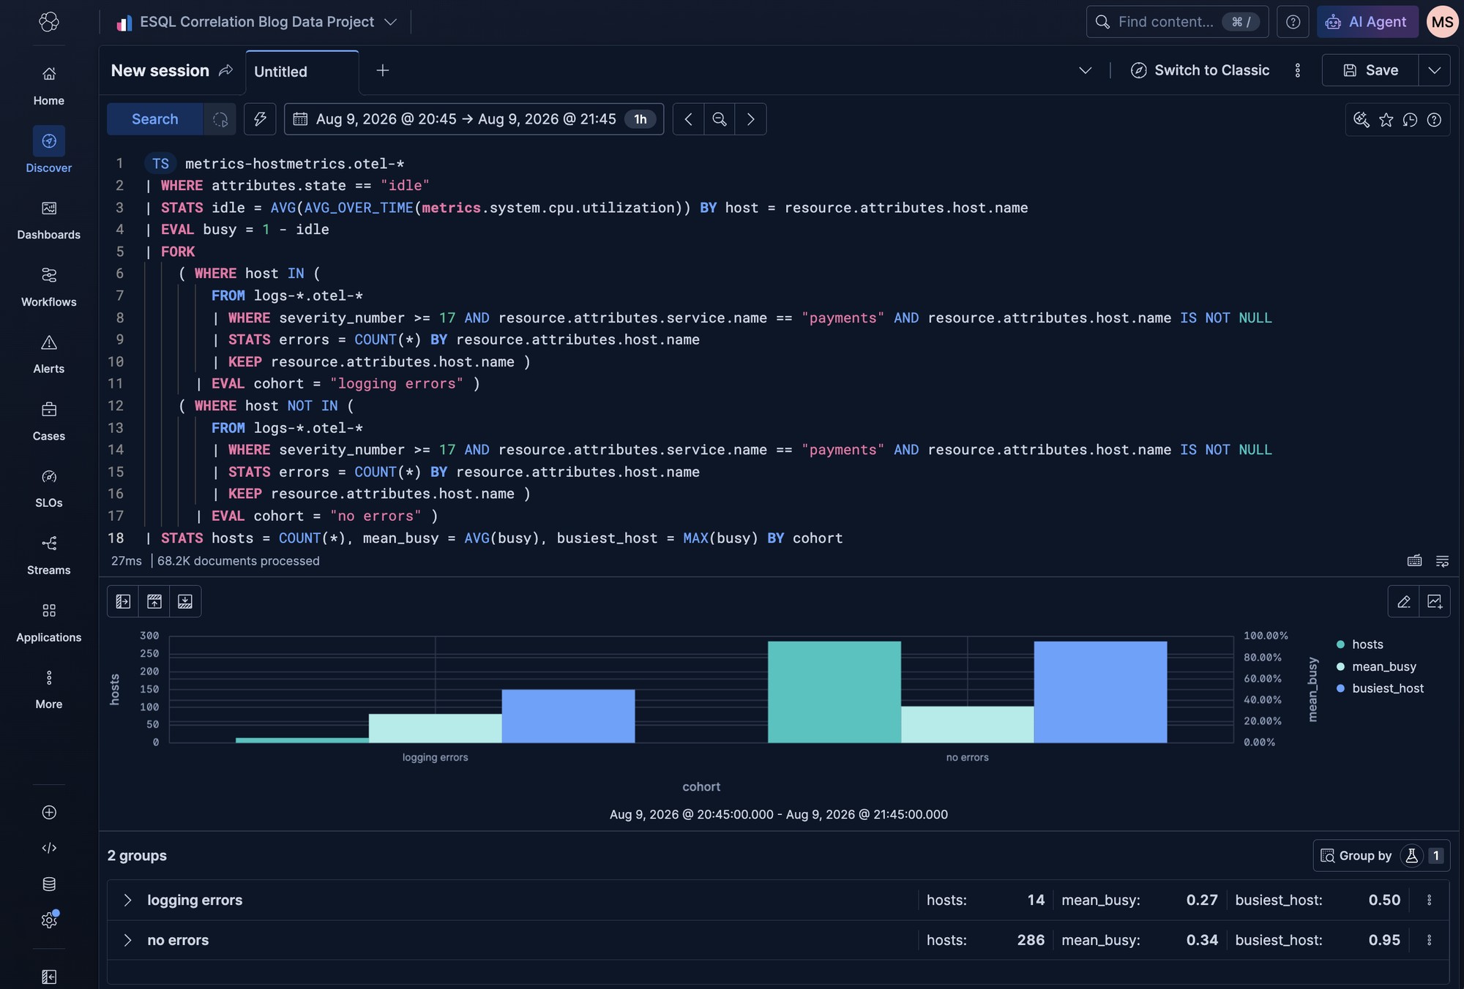This screenshot has width=1464, height=989.
Task: Open settings gear in sidebar
Action: click(x=49, y=920)
